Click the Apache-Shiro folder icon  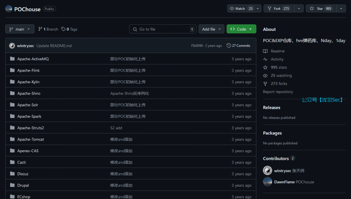click(x=12, y=93)
